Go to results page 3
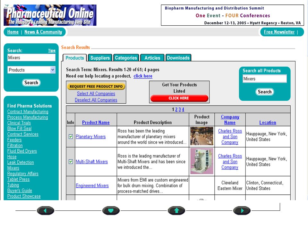This screenshot has height=231, width=308. coord(180,109)
